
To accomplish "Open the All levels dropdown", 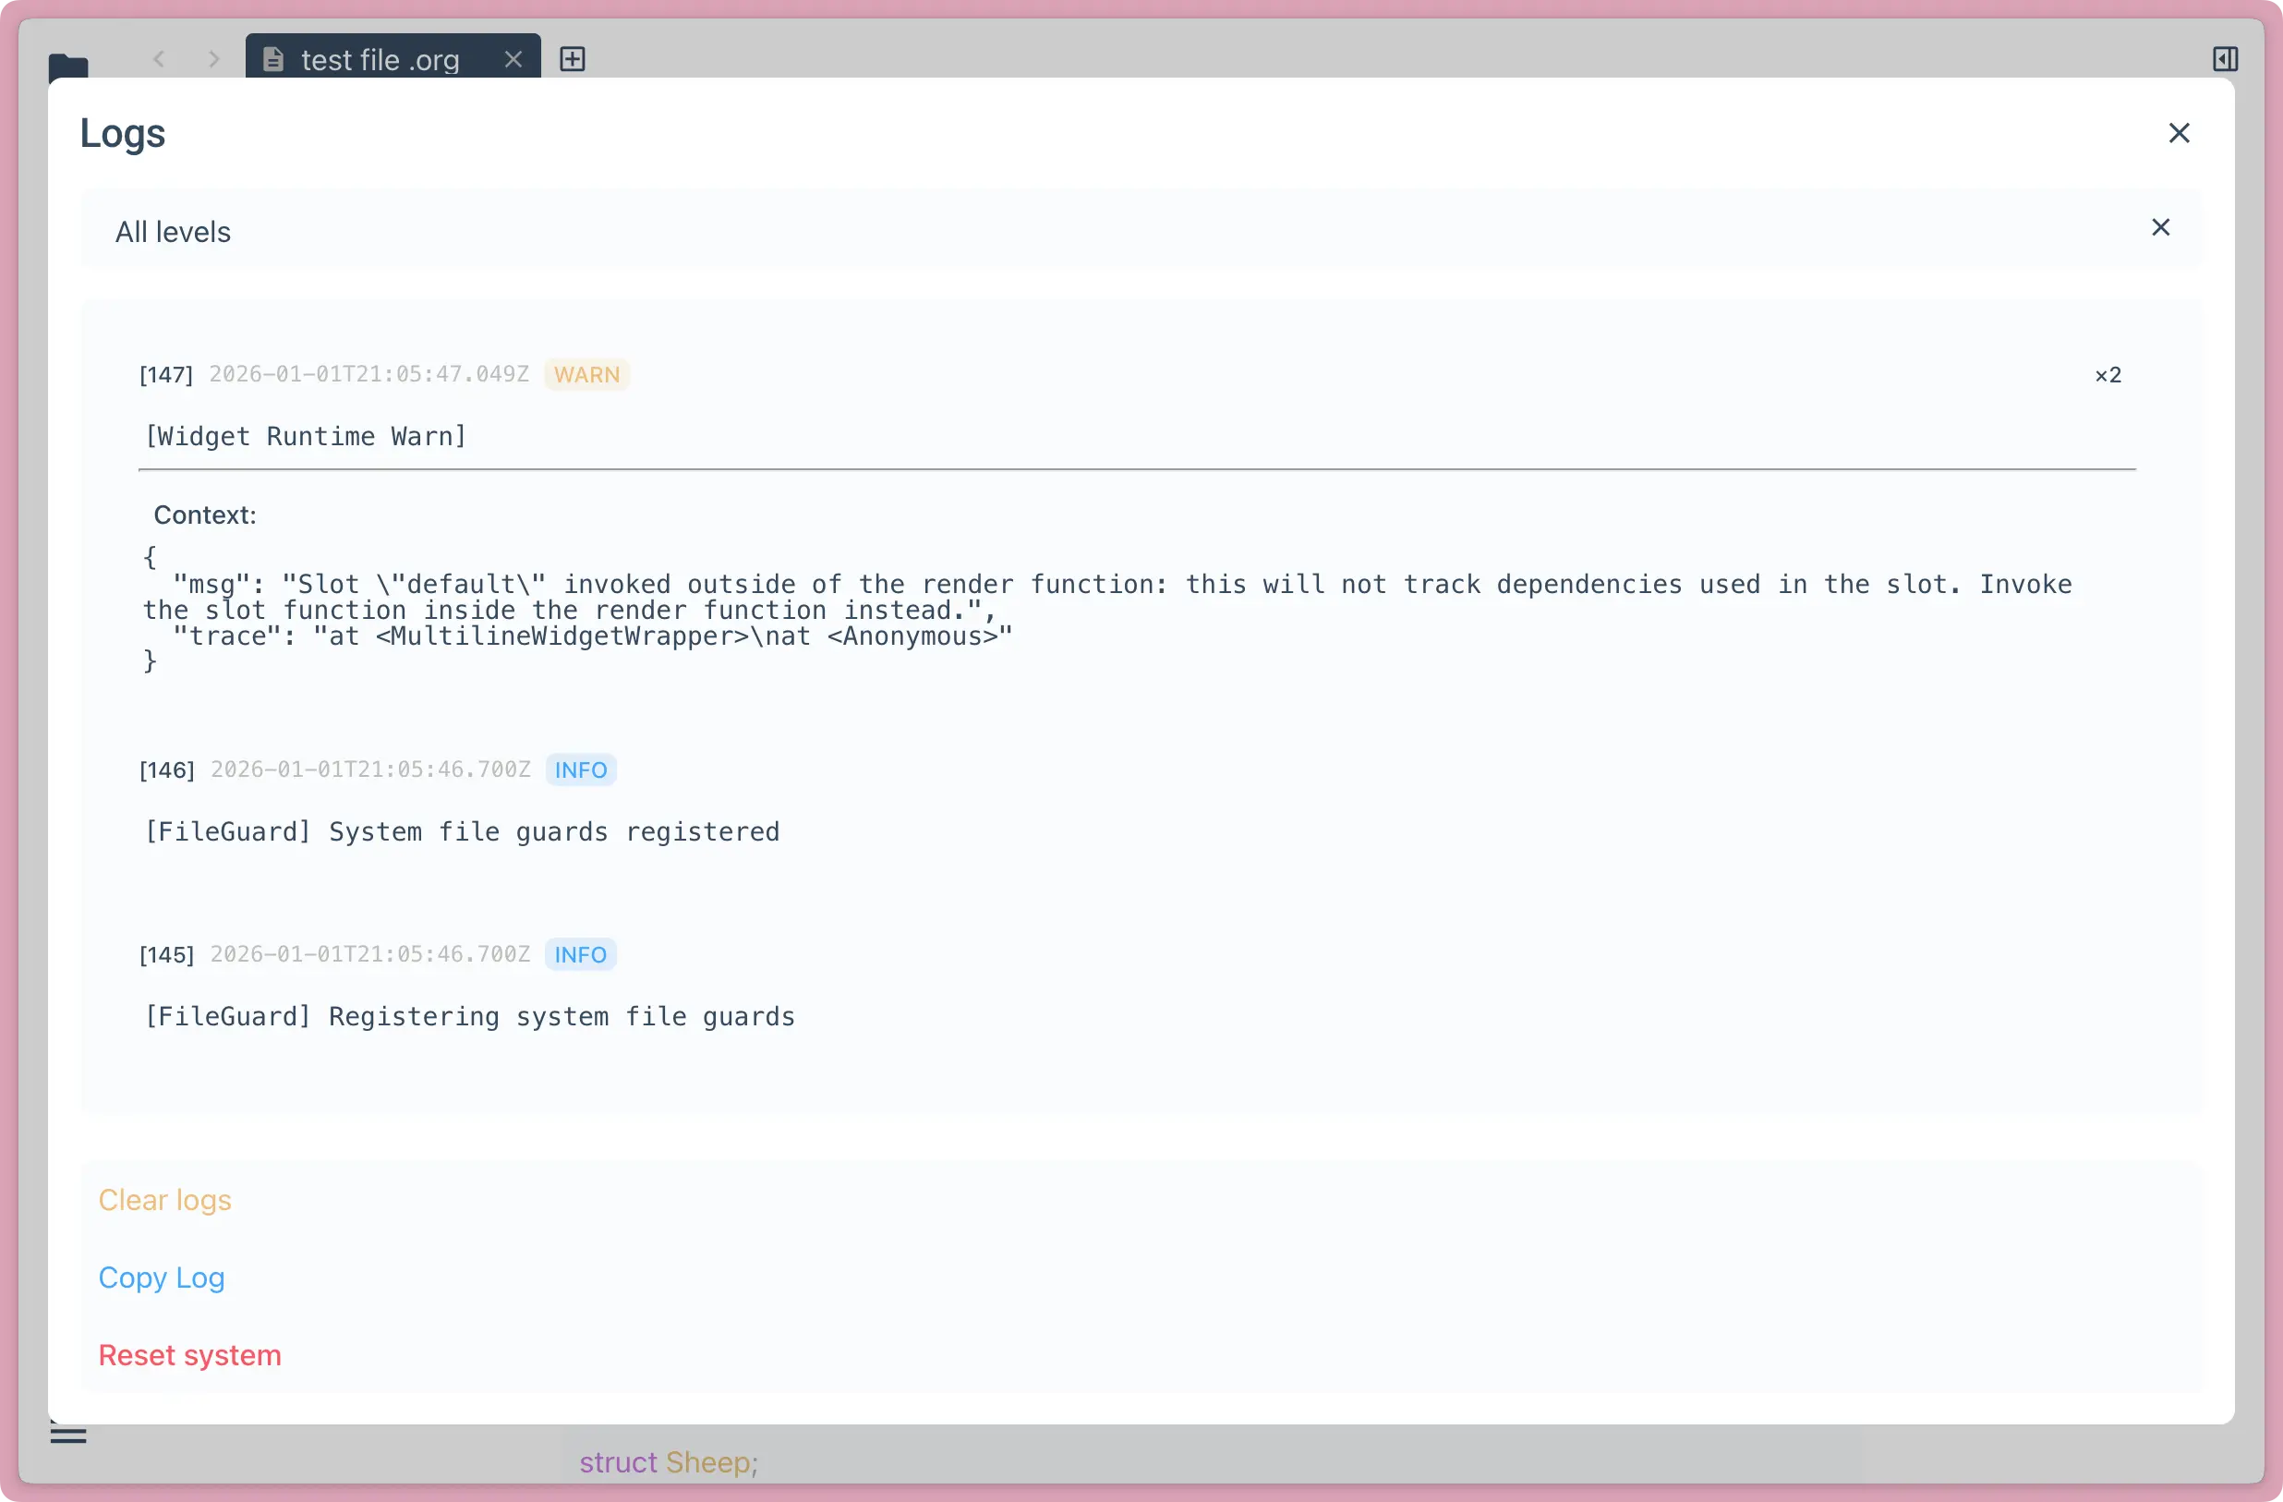I will pyautogui.click(x=174, y=231).
